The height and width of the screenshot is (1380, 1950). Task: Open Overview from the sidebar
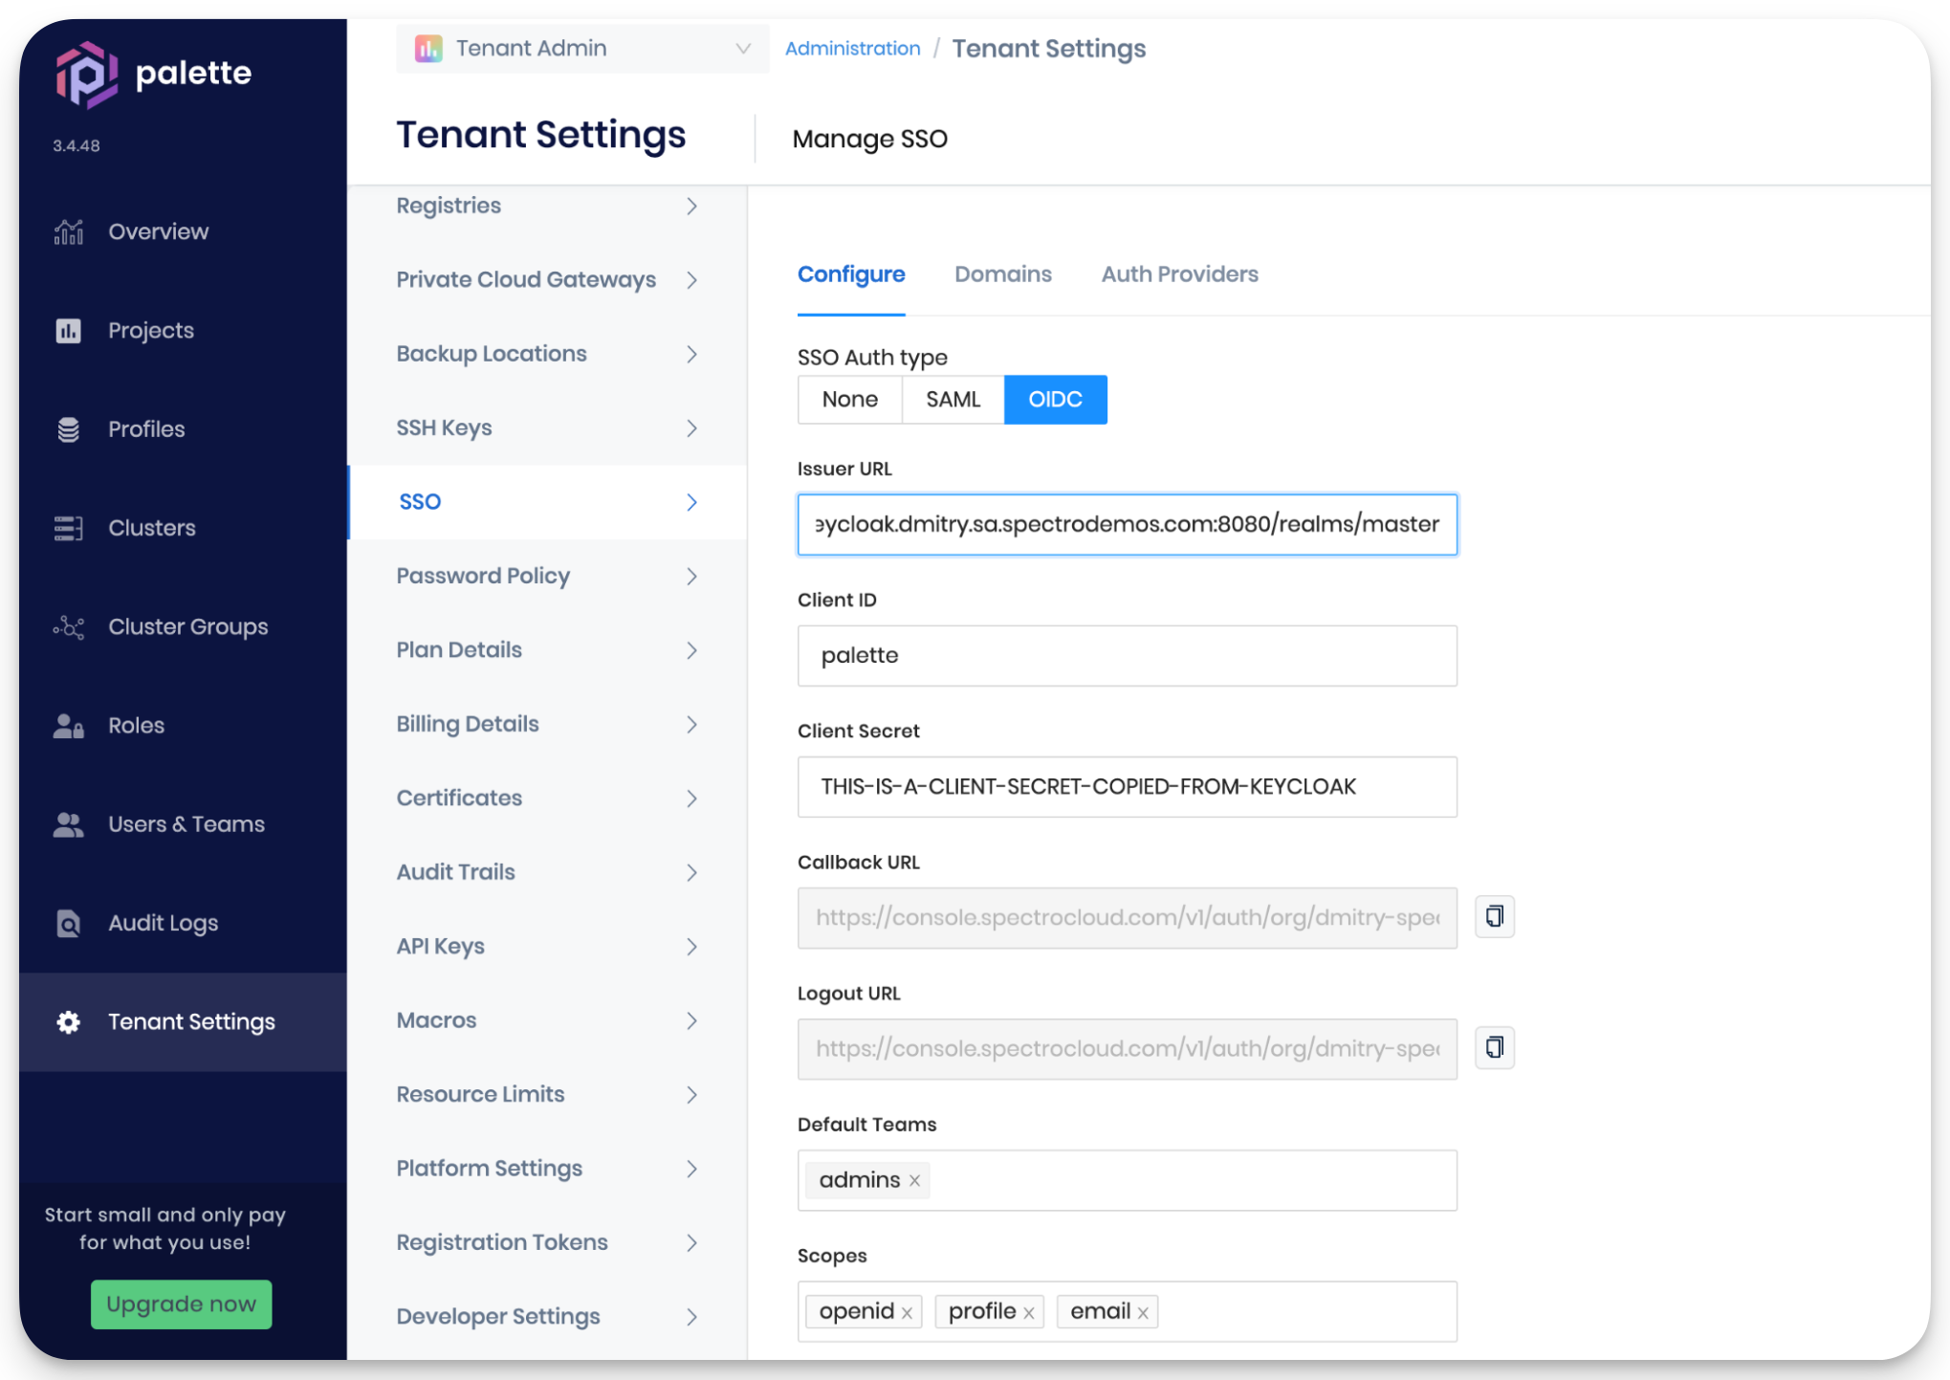183,231
